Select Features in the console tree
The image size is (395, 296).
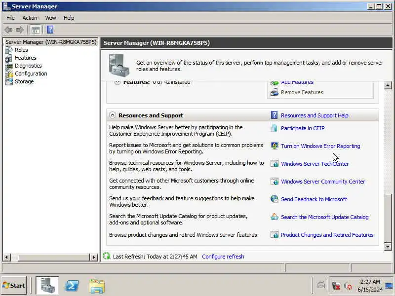[26, 58]
